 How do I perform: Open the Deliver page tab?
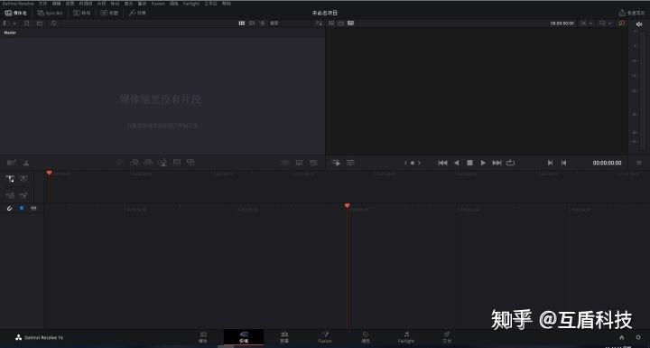(447, 337)
